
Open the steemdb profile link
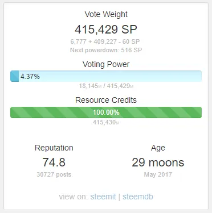138,197
